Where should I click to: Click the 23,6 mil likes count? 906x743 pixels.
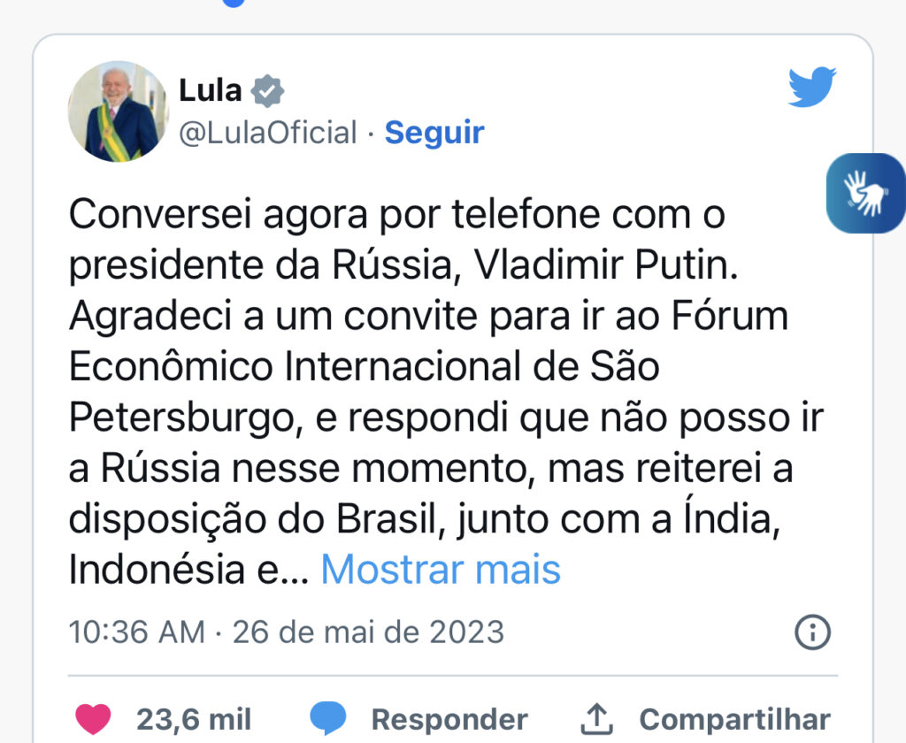click(x=194, y=719)
